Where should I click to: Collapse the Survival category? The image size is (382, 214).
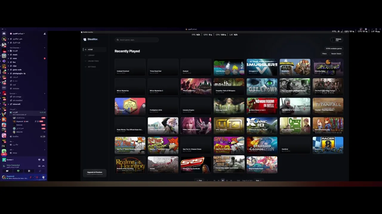click(x=13, y=93)
